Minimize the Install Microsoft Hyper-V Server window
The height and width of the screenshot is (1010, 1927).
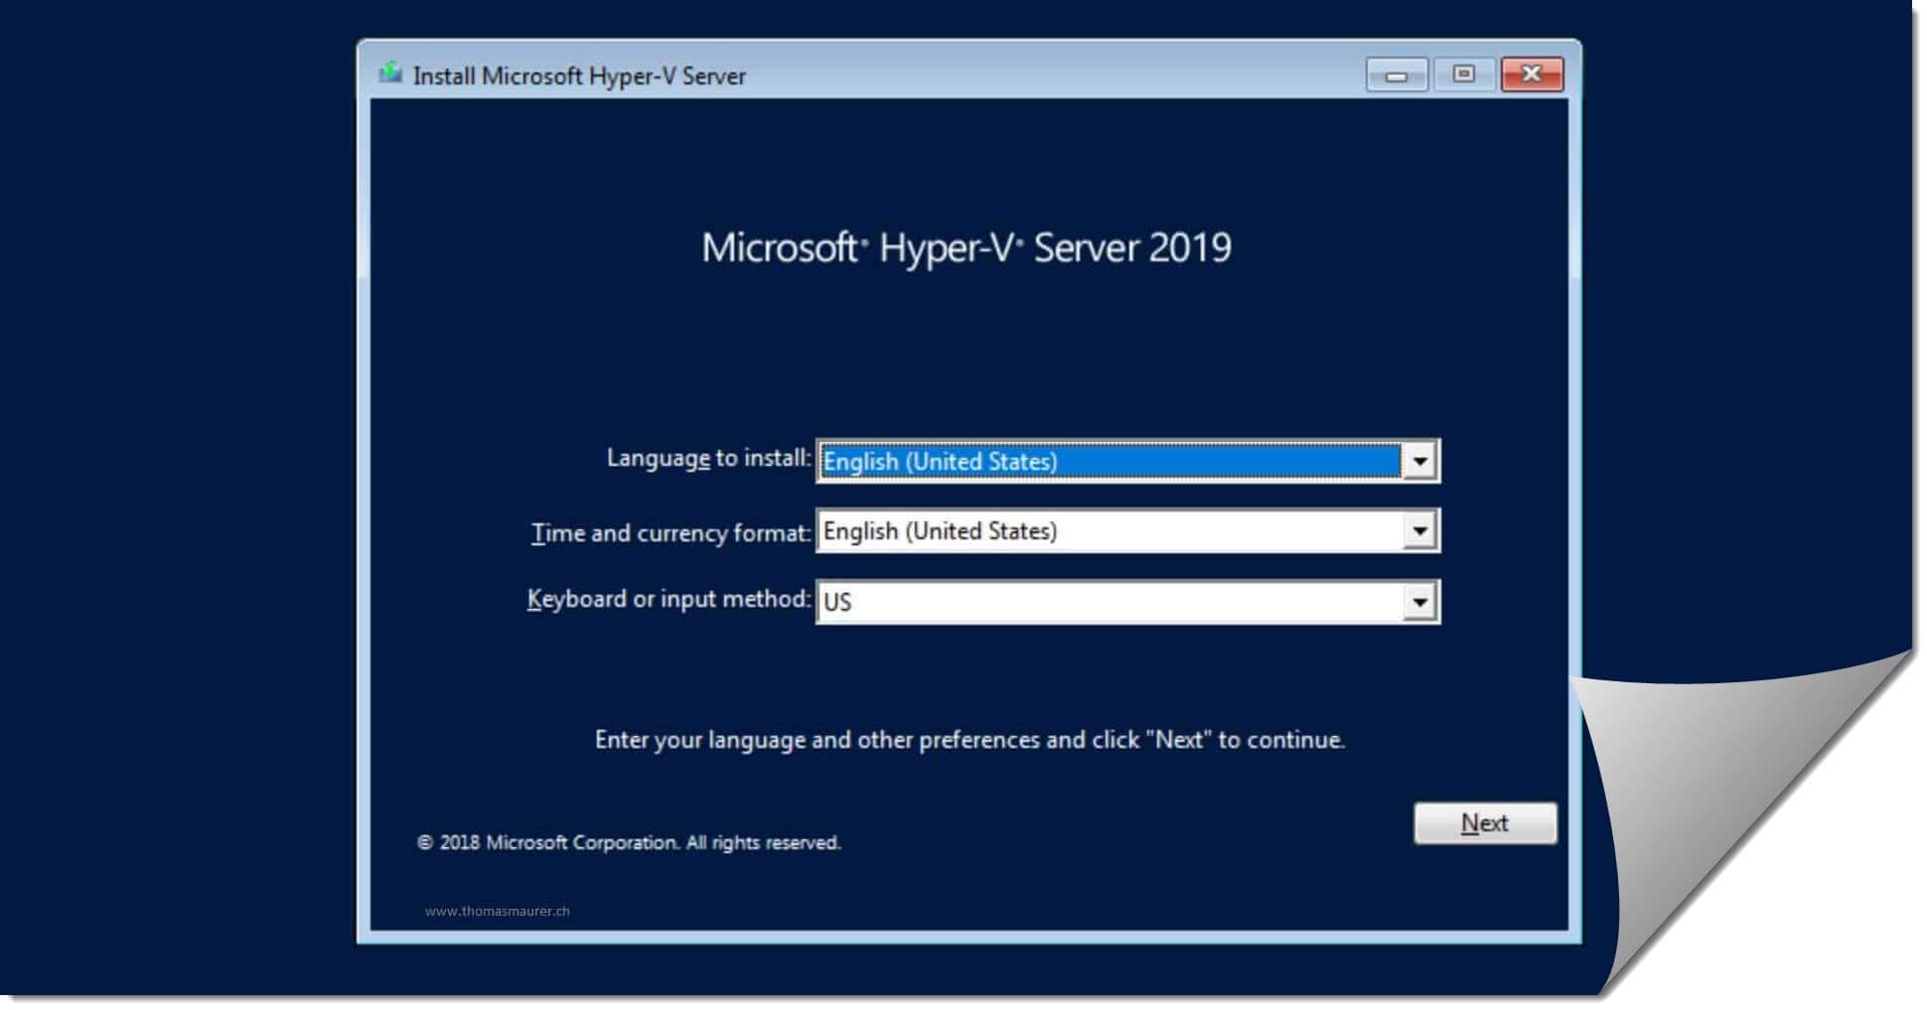pos(1397,74)
